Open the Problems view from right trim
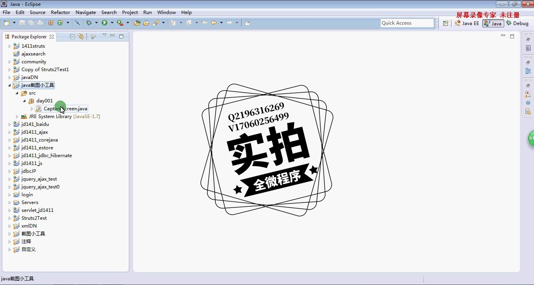Screen dimensions: 534x285 pyautogui.click(x=528, y=94)
